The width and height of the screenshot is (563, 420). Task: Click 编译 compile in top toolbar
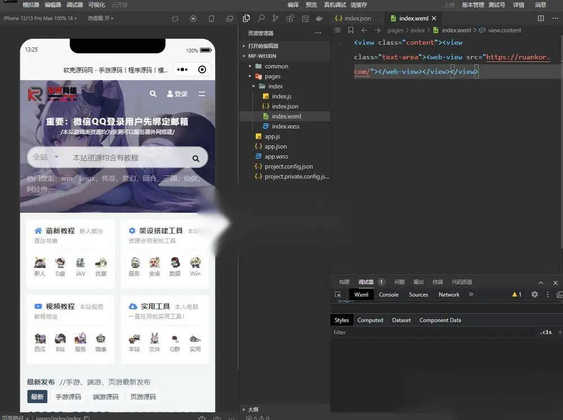tap(293, 5)
